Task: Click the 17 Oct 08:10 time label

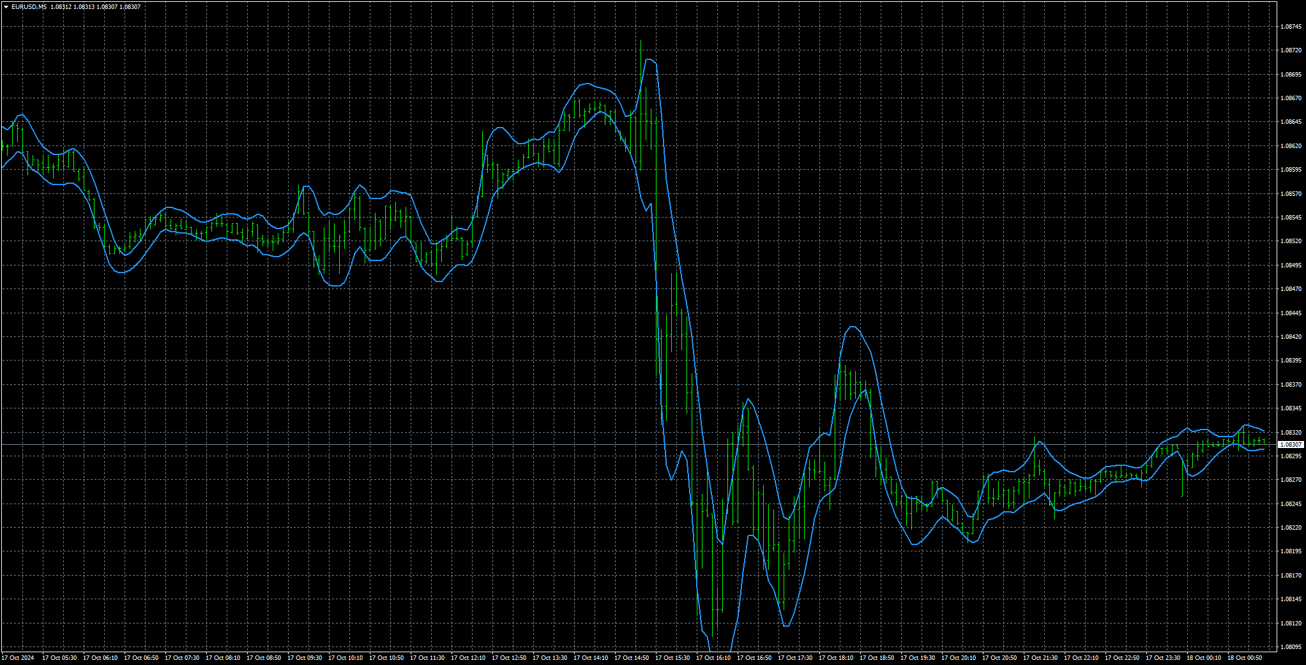Action: pos(223,658)
